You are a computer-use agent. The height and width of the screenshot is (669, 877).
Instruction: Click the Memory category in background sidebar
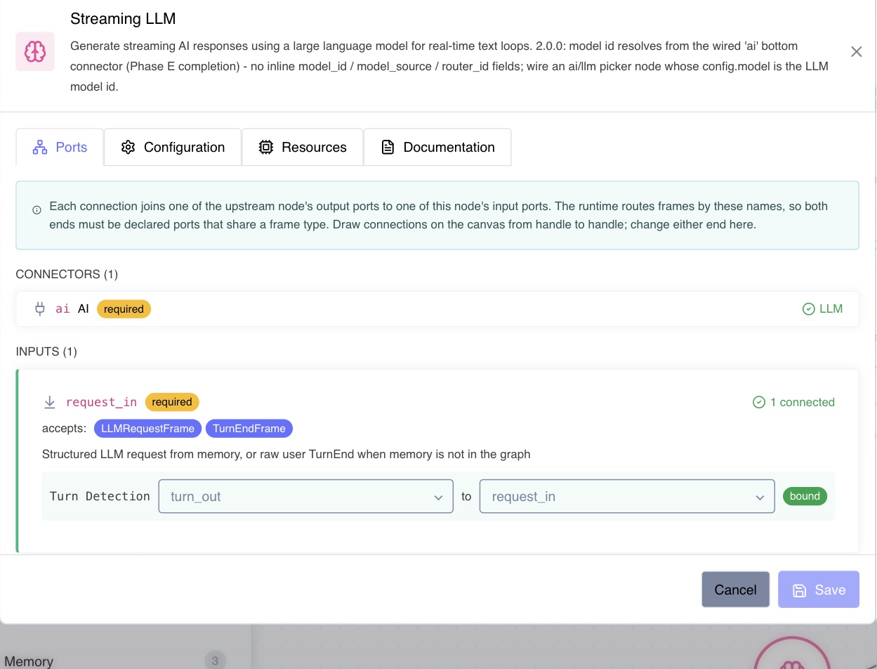tap(29, 661)
